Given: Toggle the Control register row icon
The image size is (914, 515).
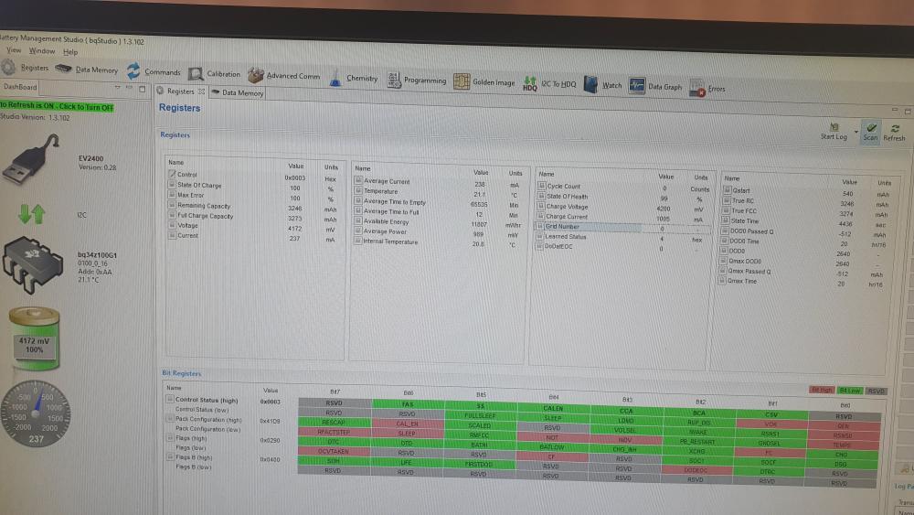Looking at the screenshot, I should (172, 174).
